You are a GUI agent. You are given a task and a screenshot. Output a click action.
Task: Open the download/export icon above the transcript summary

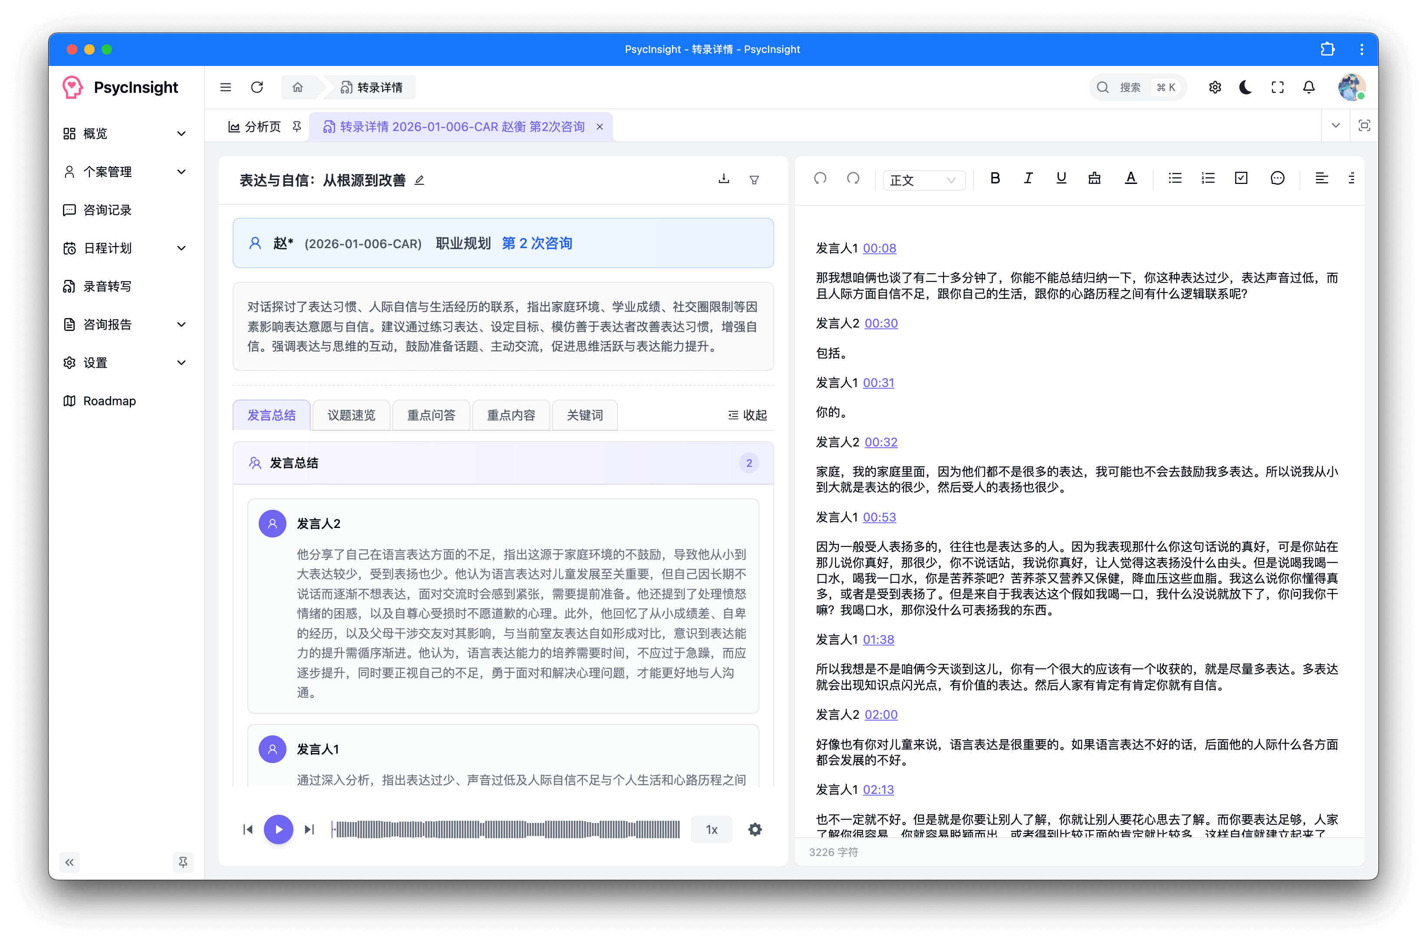(724, 179)
